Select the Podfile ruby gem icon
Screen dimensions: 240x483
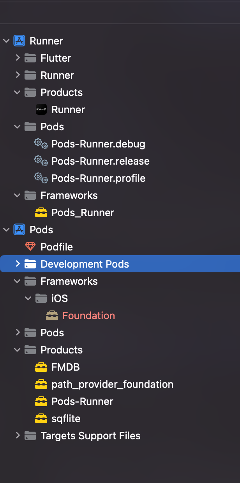[30, 247]
